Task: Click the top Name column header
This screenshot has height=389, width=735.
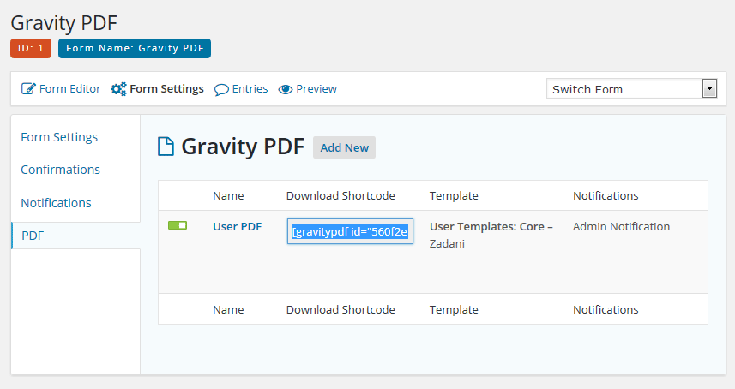Action: pos(228,195)
